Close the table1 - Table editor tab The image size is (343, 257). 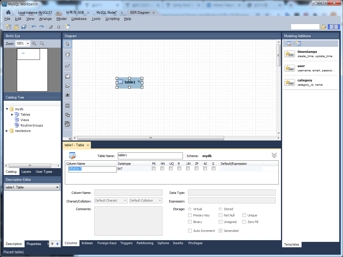pos(88,145)
